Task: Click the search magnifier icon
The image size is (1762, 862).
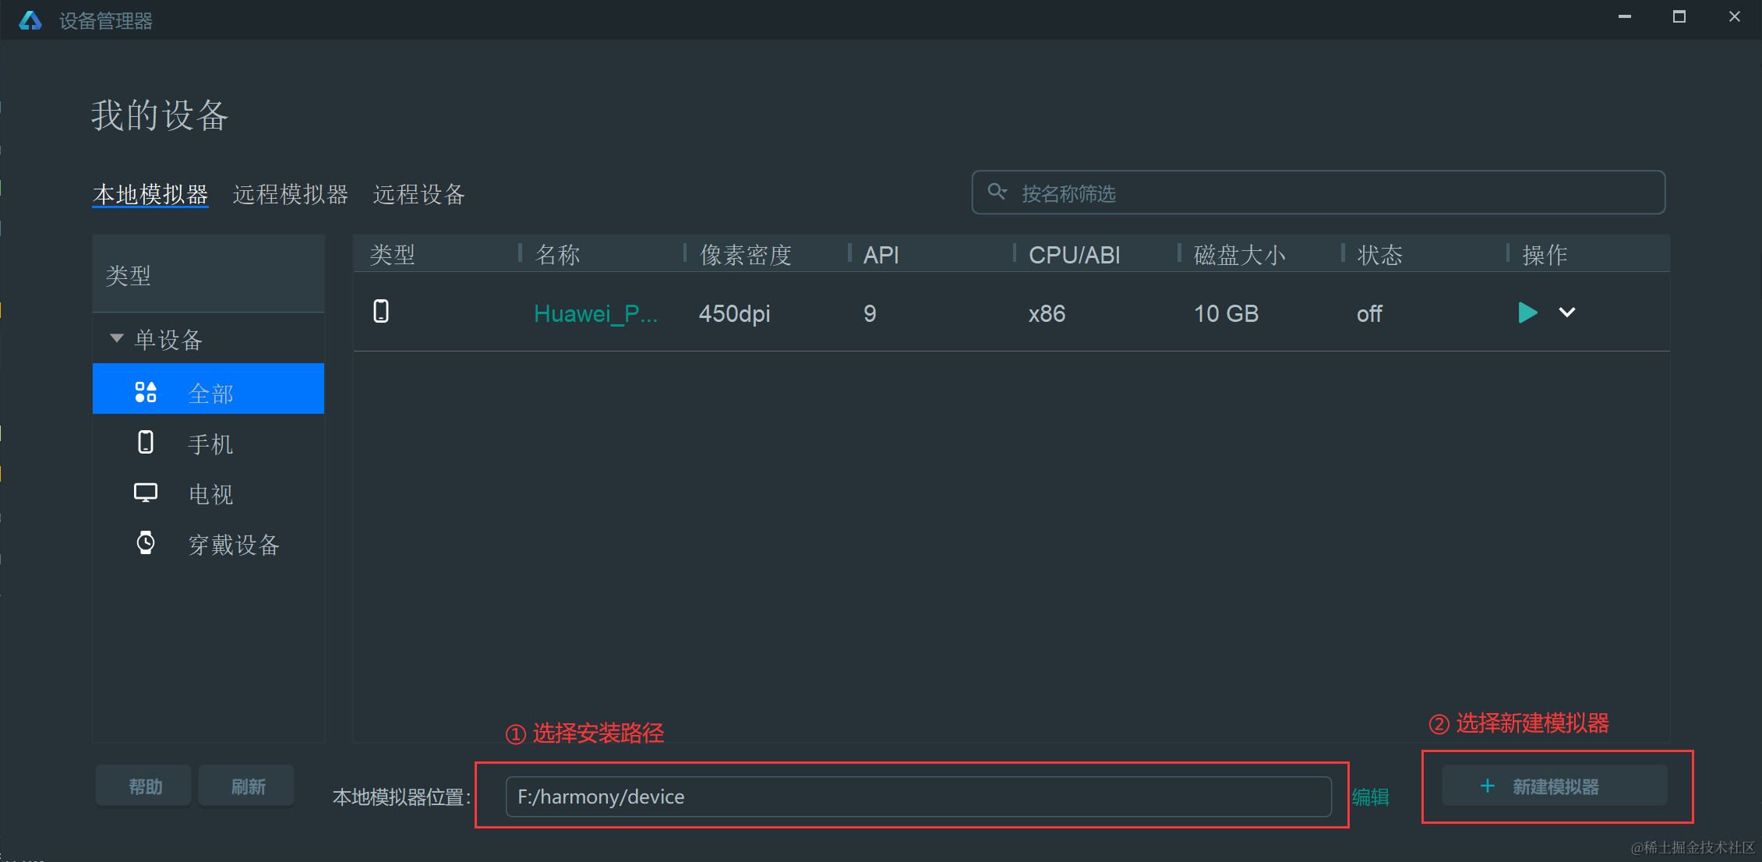Action: point(998,192)
